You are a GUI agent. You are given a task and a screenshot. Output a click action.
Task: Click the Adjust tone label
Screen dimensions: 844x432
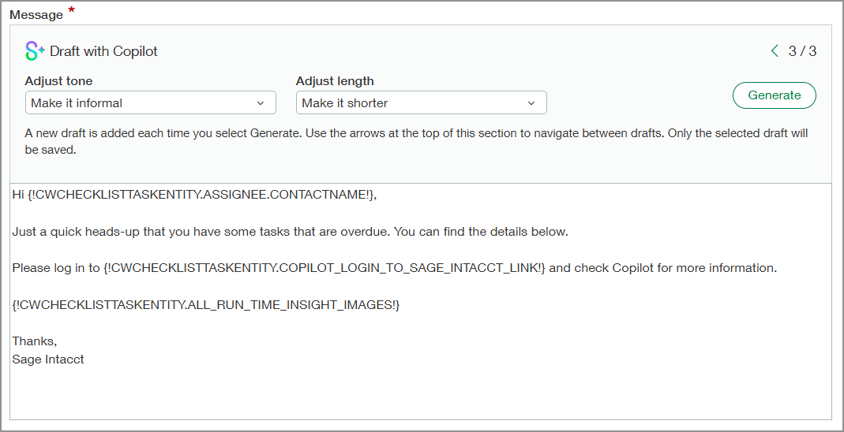pos(58,81)
